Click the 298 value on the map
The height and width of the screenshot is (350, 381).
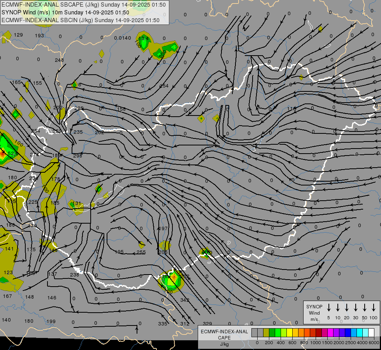pos(77,156)
